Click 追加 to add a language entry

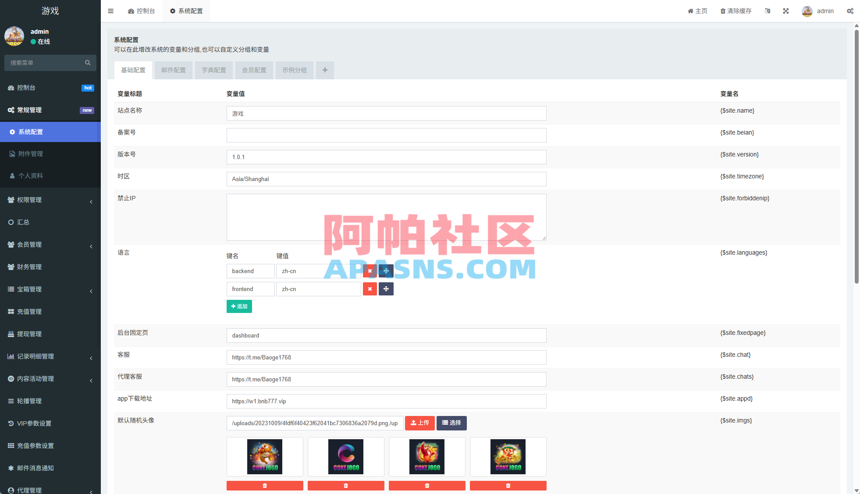239,306
